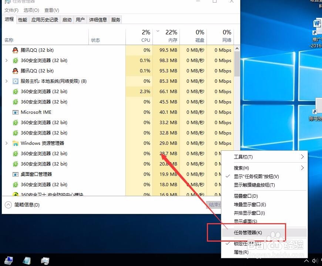Choose 堆叠显示窗口(E) from the context menu

[x=264, y=205]
